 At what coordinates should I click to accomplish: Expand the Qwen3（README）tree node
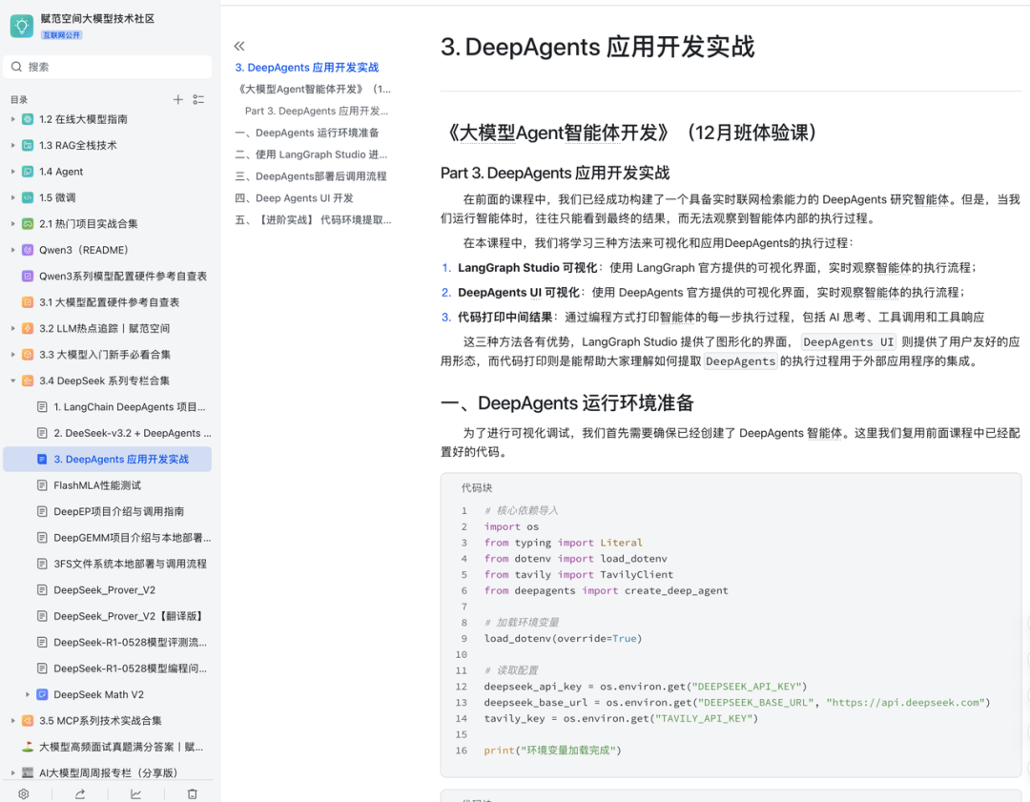pyautogui.click(x=12, y=250)
